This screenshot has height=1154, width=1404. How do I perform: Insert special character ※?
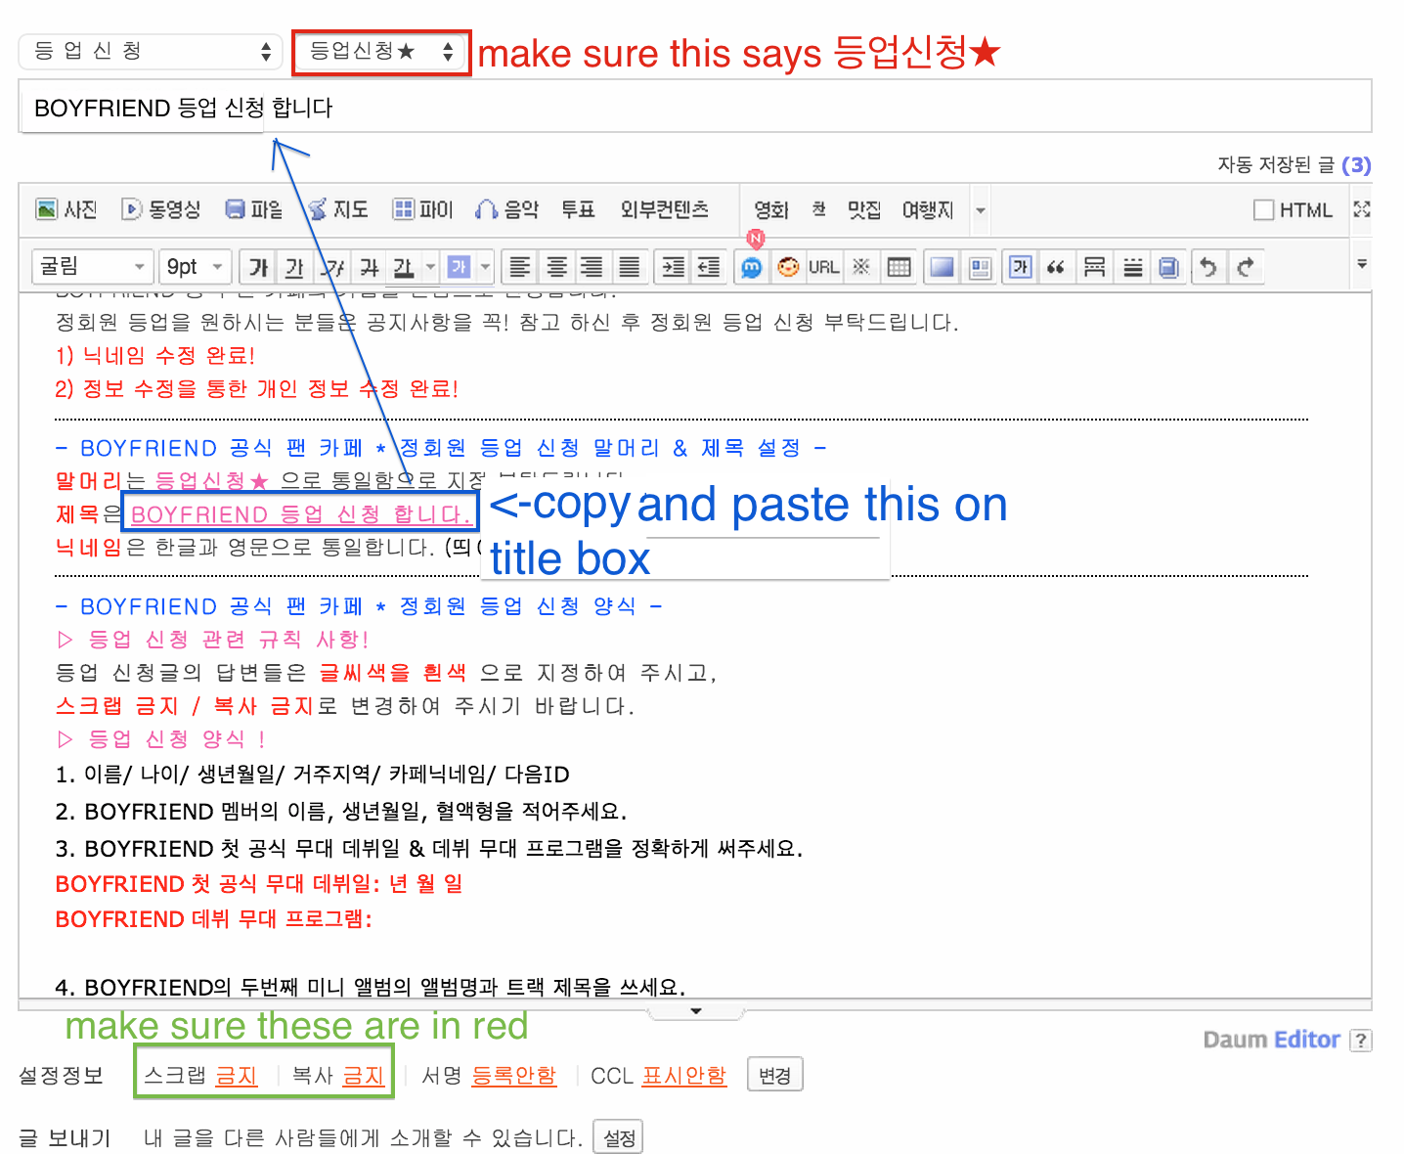point(860,267)
